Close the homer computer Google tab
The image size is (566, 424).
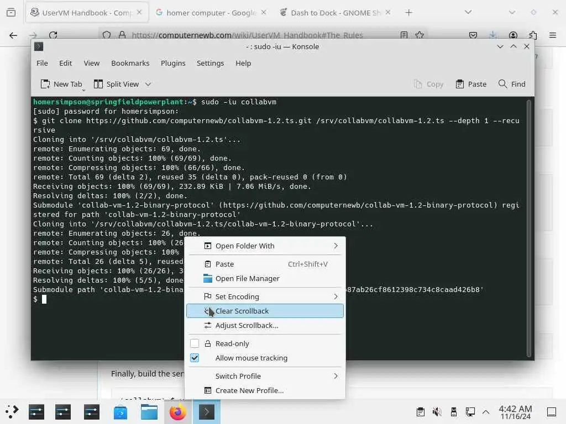[264, 12]
